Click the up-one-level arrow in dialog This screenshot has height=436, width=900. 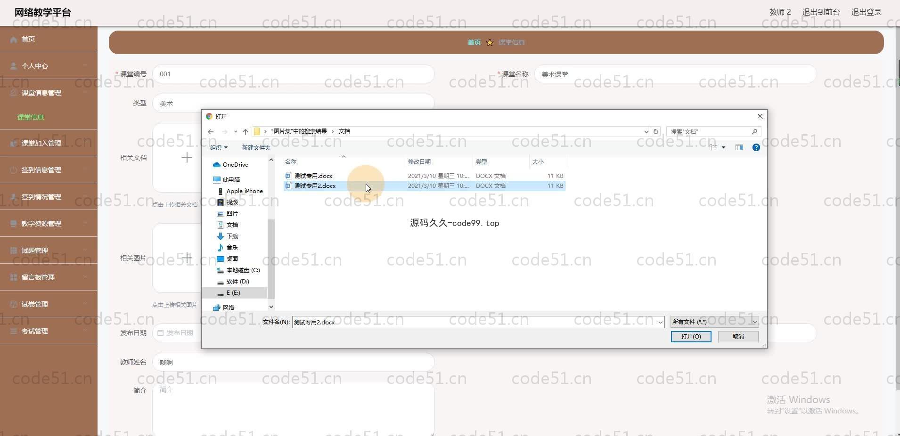245,132
